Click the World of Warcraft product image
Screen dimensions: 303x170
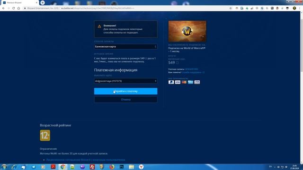click(x=187, y=31)
